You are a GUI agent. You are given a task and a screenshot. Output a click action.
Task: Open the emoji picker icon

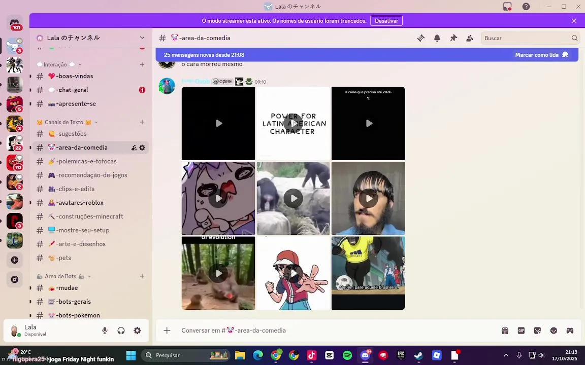point(554,331)
